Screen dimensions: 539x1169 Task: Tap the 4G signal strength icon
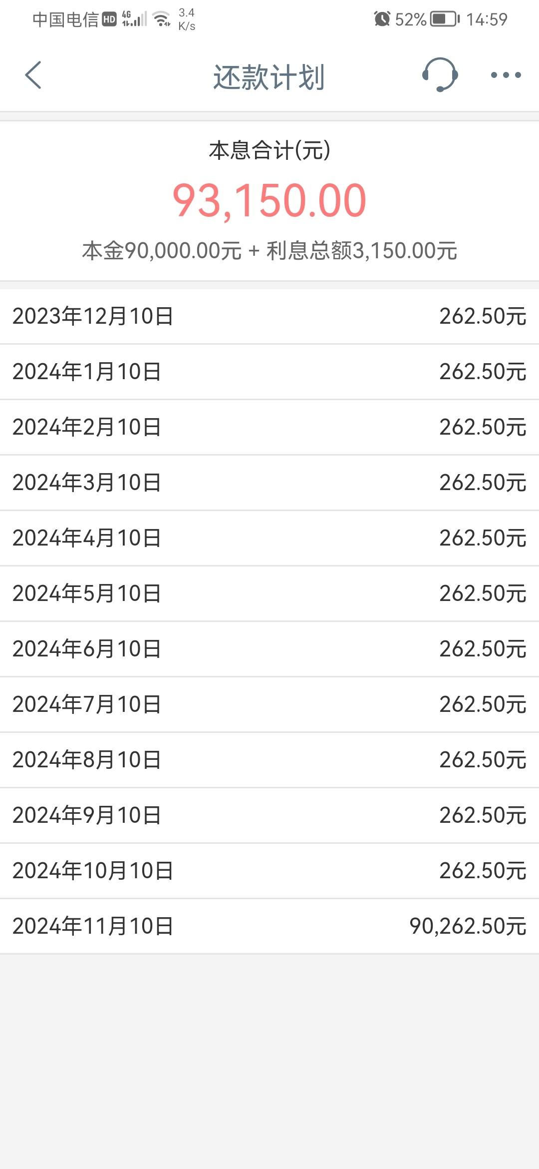[134, 19]
